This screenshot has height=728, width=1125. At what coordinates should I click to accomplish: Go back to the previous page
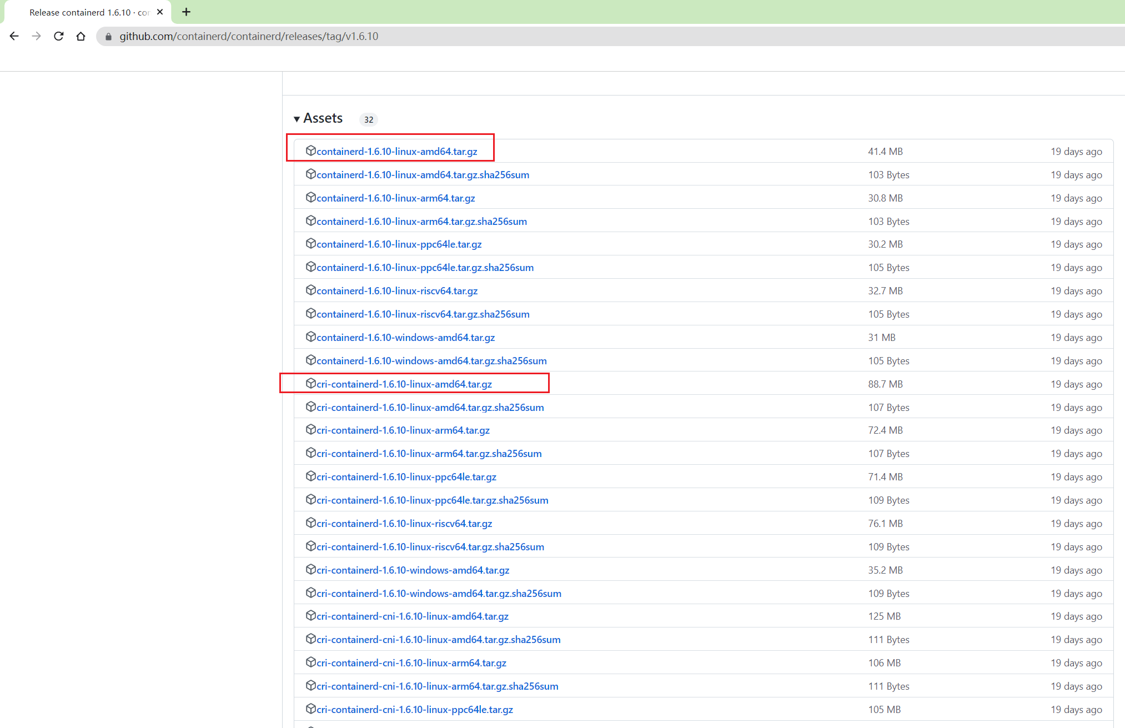(x=14, y=36)
